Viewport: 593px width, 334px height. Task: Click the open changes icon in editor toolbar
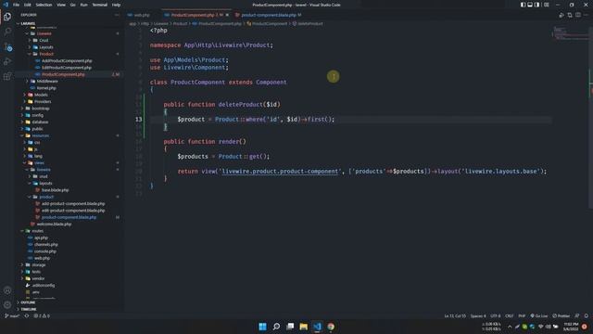coord(570,15)
